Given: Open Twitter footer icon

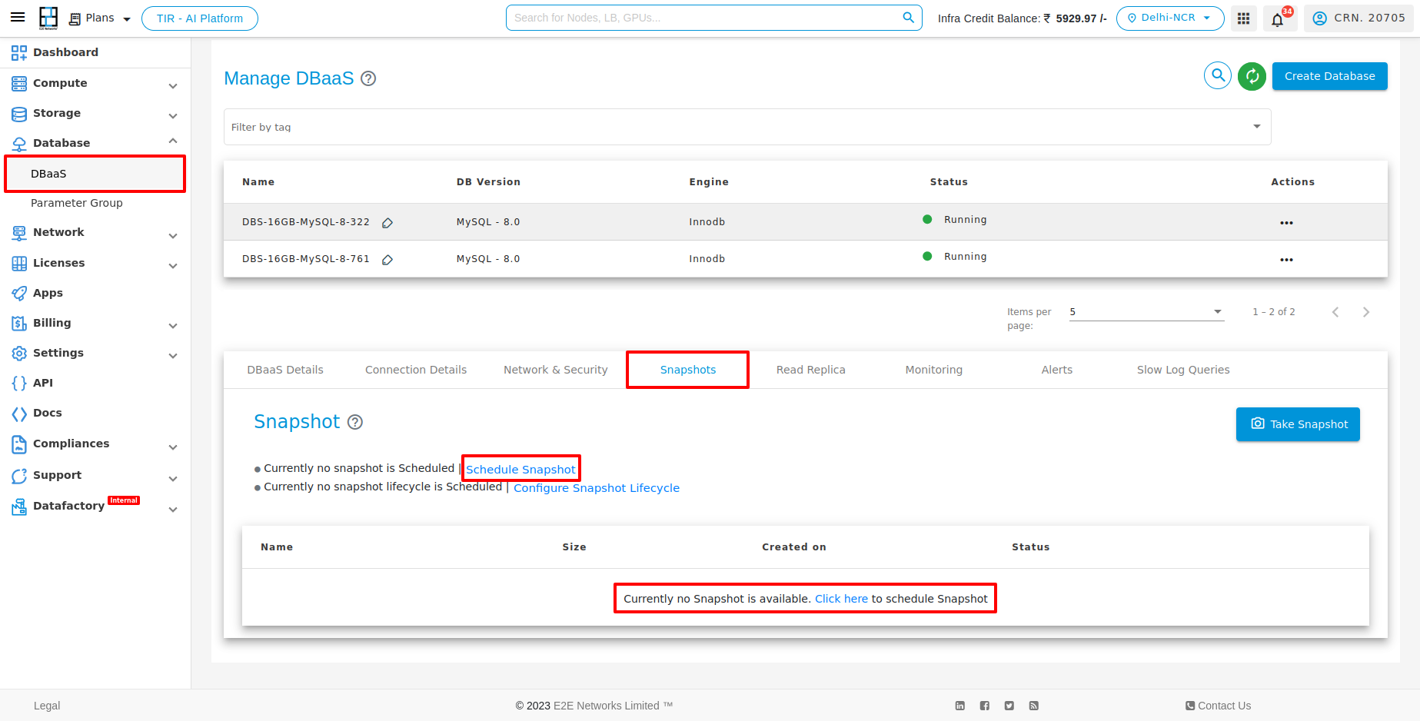Looking at the screenshot, I should pyautogui.click(x=1009, y=706).
